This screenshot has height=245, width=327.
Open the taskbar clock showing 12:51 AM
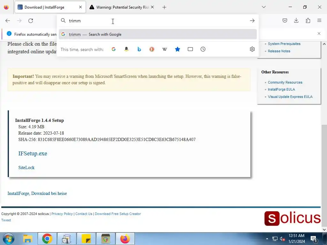[x=297, y=239]
